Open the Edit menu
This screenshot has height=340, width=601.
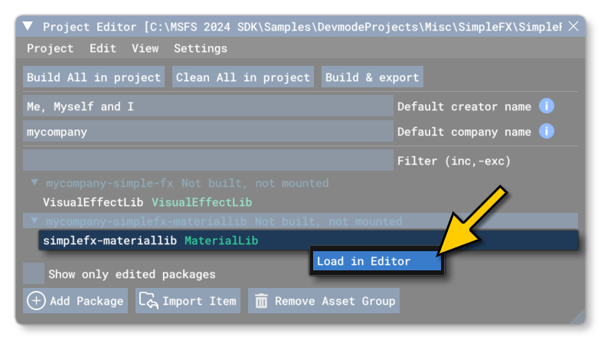point(103,48)
